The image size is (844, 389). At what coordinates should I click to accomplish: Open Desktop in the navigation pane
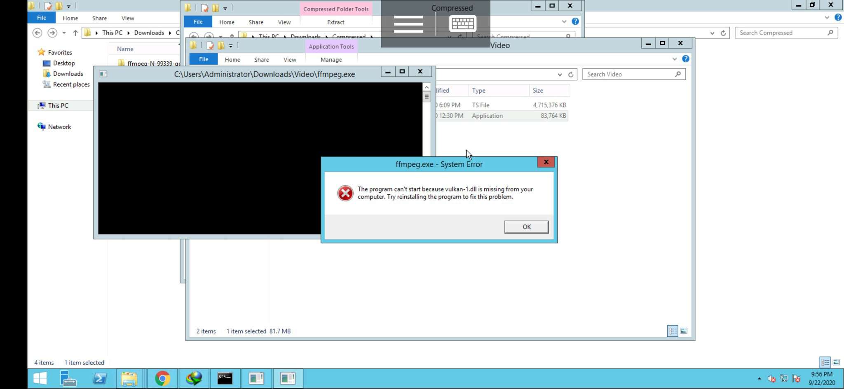point(64,63)
